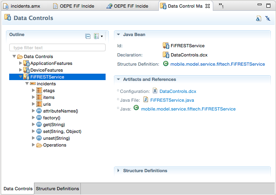Expand the DeviceFeatures tree node
The height and width of the screenshot is (195, 276).
pyautogui.click(x=20, y=70)
